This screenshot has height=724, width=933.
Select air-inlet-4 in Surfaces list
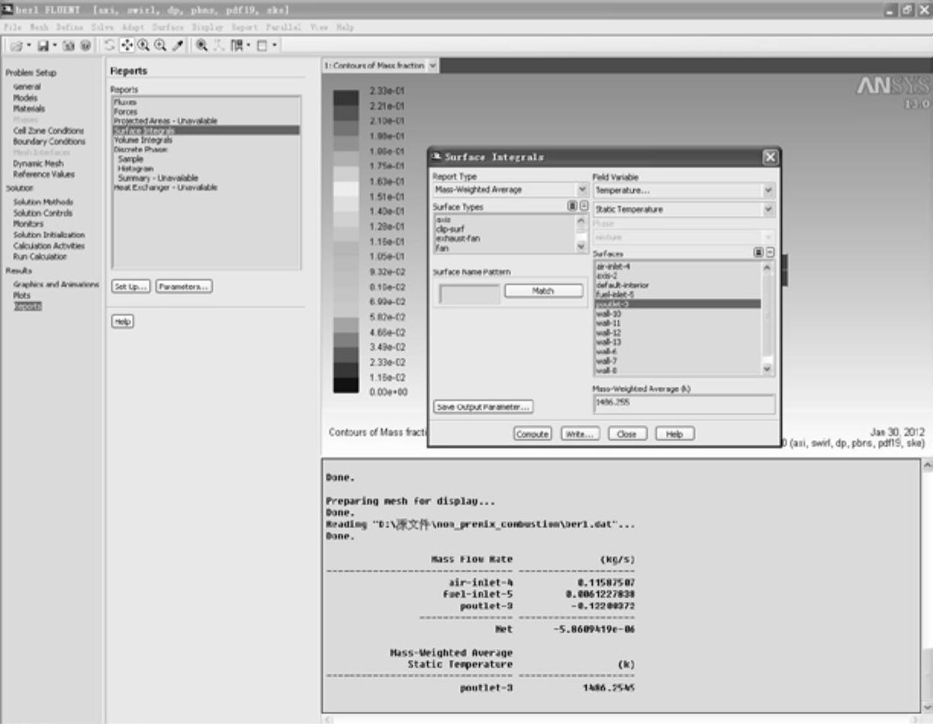click(x=613, y=266)
